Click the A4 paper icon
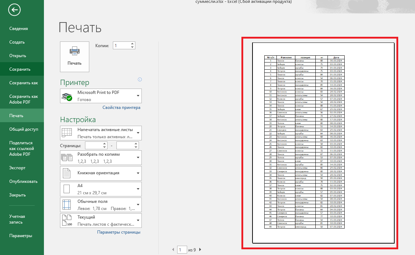415x255 pixels. [67, 189]
